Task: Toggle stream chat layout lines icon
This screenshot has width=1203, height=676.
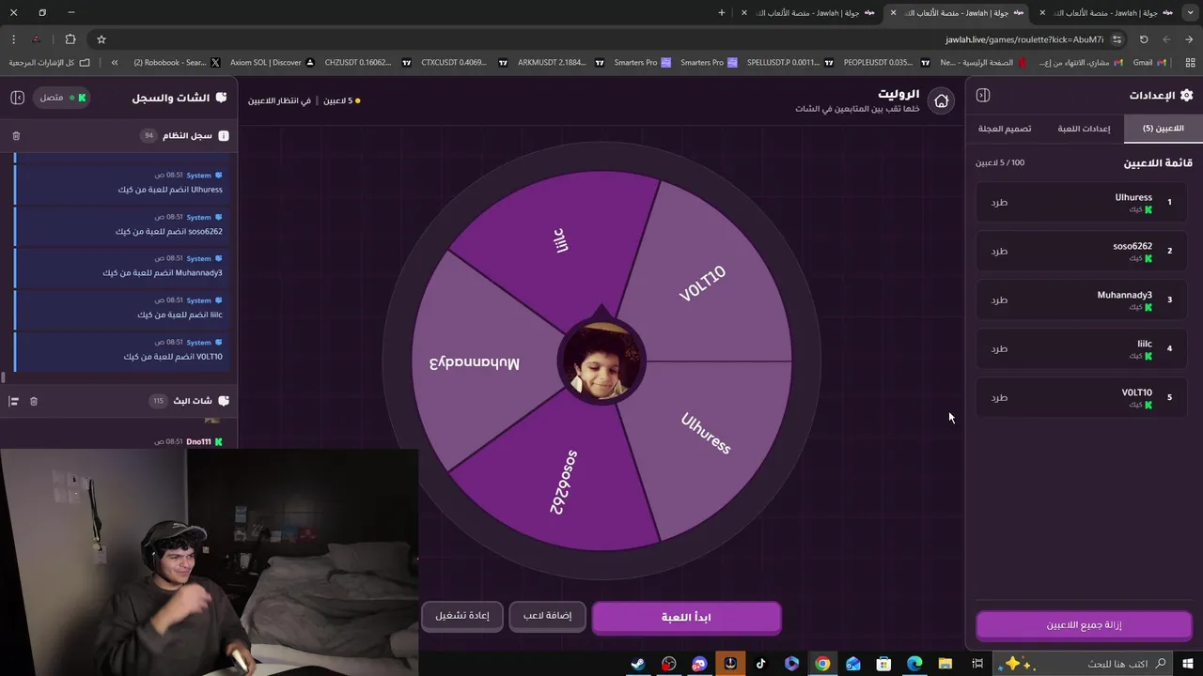Action: click(x=13, y=401)
